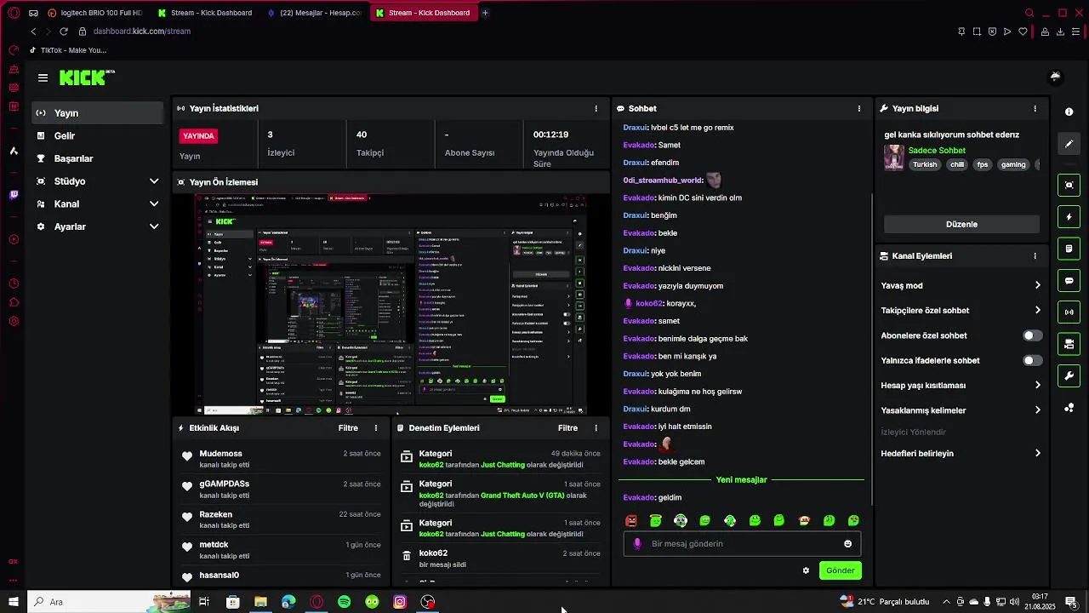Viewport: 1089px width, 613px height.
Task: Click Mudemoss in the activity feed
Action: pos(220,454)
